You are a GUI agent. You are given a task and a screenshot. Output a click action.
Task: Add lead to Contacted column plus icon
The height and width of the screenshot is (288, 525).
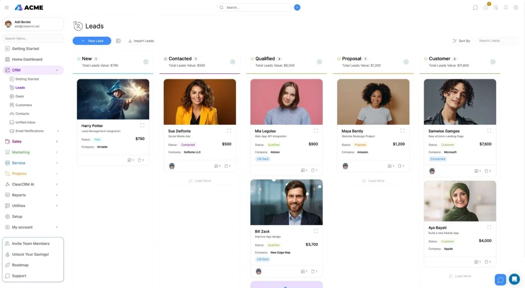click(233, 62)
